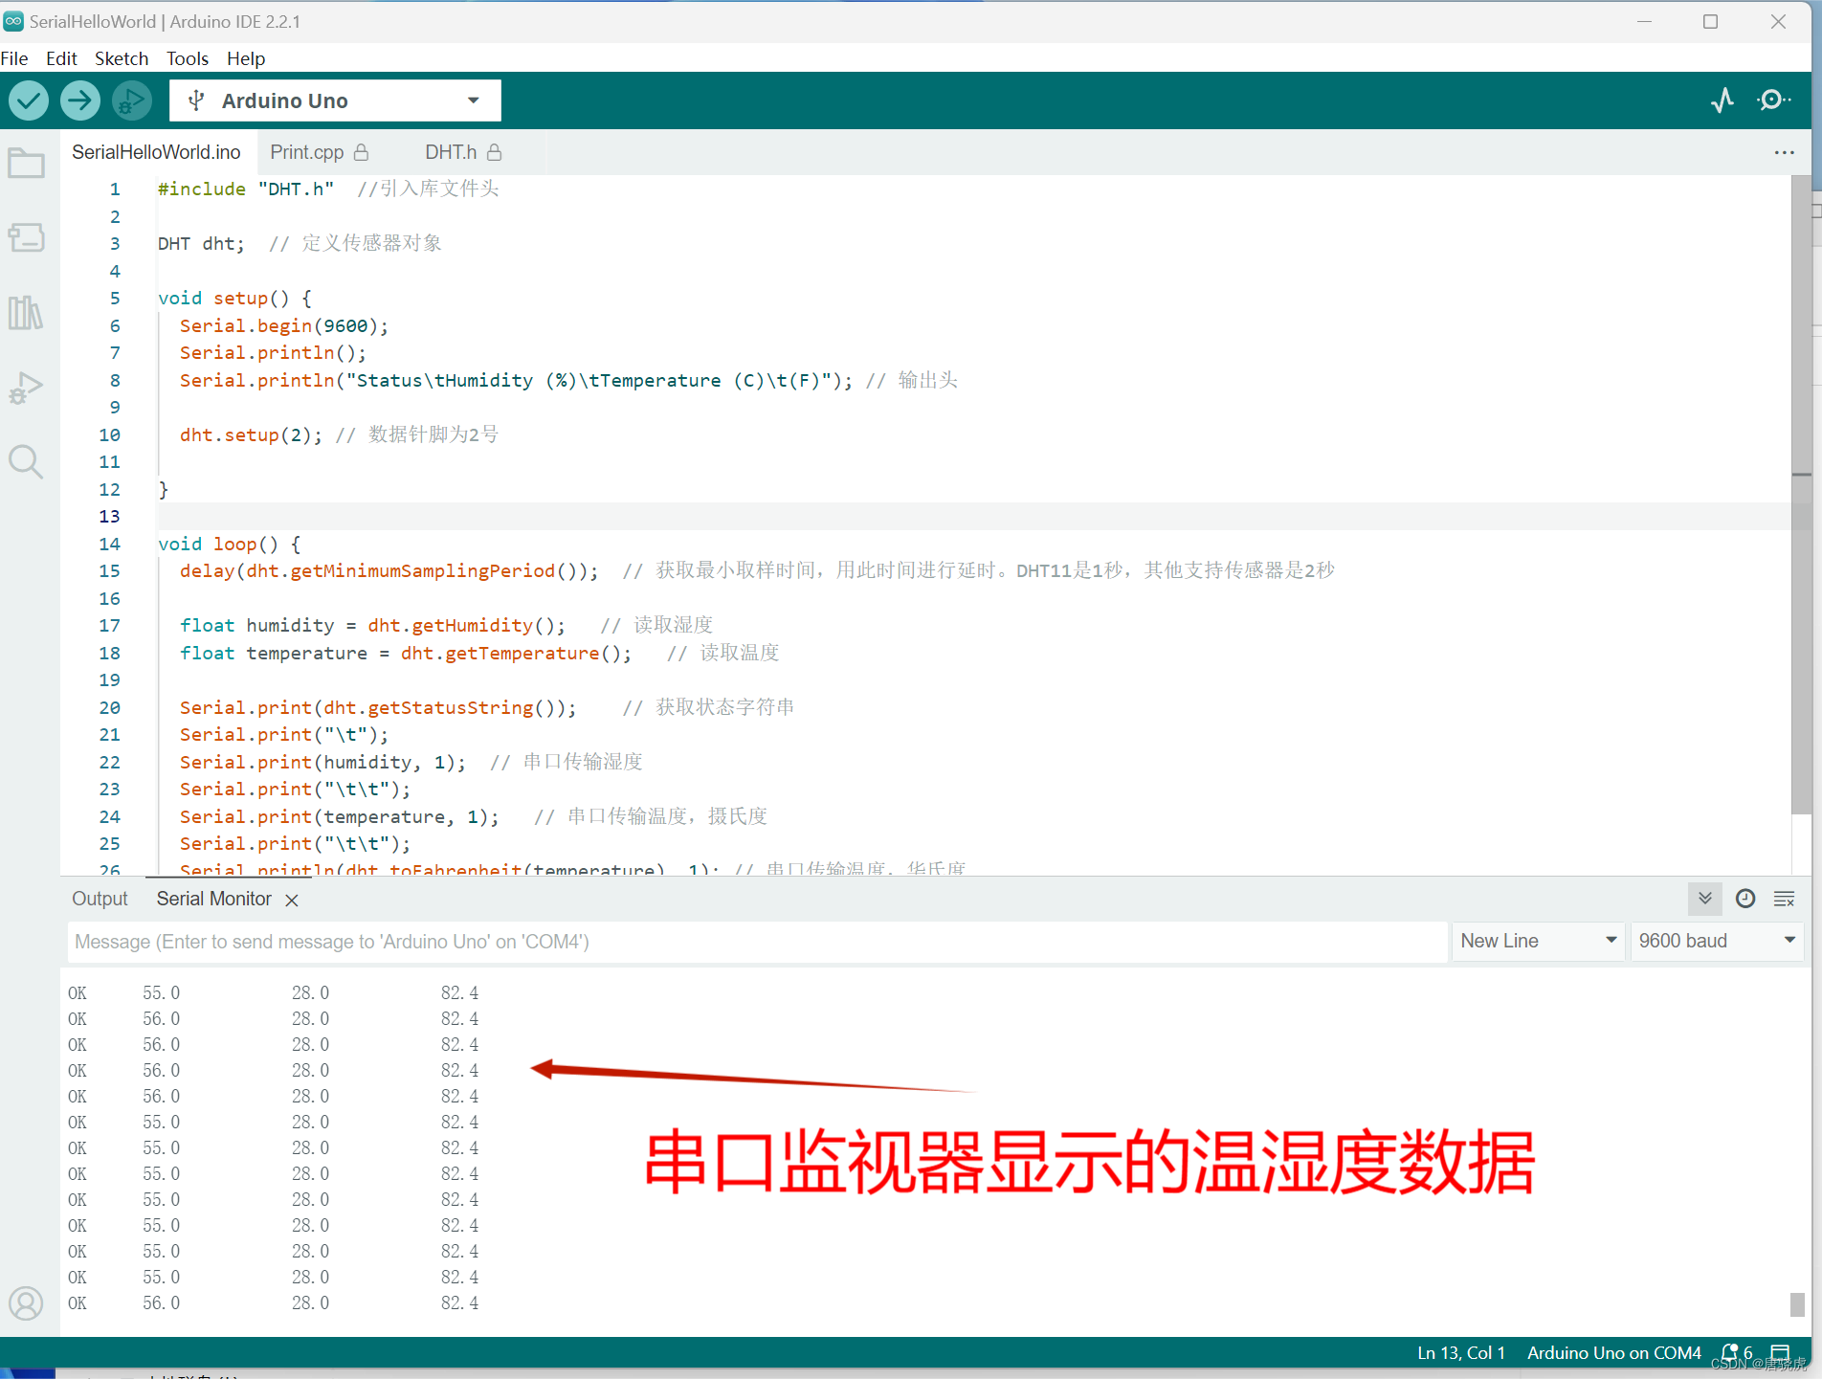This screenshot has height=1380, width=1822.
Task: Click the delay(dht.getMinimumSamplingPeriod()) line
Action: 389,571
